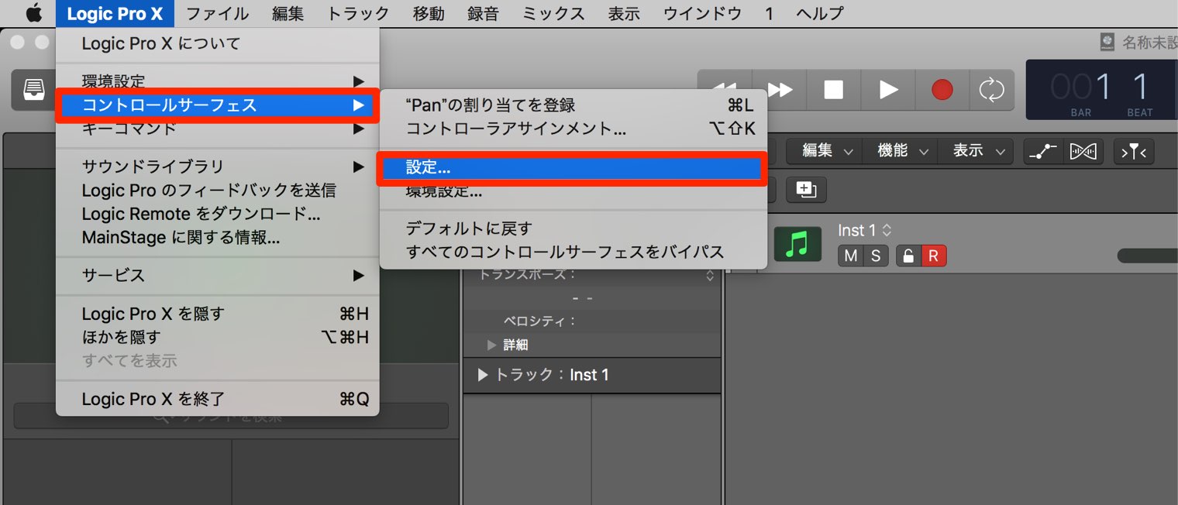Open the ファイル menu
Viewport: 1178px width, 505px height.
point(217,13)
